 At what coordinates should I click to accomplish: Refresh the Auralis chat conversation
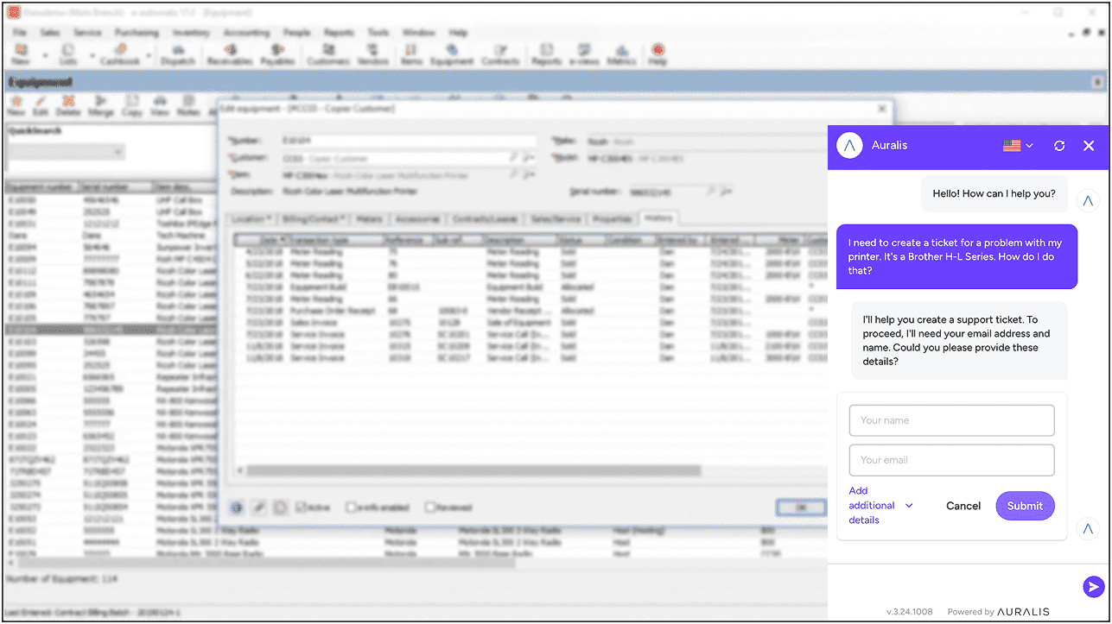tap(1059, 146)
